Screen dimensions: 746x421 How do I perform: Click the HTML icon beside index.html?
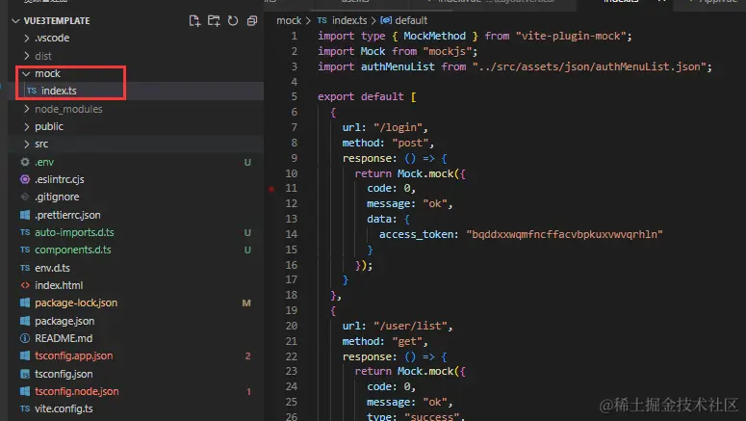[25, 285]
